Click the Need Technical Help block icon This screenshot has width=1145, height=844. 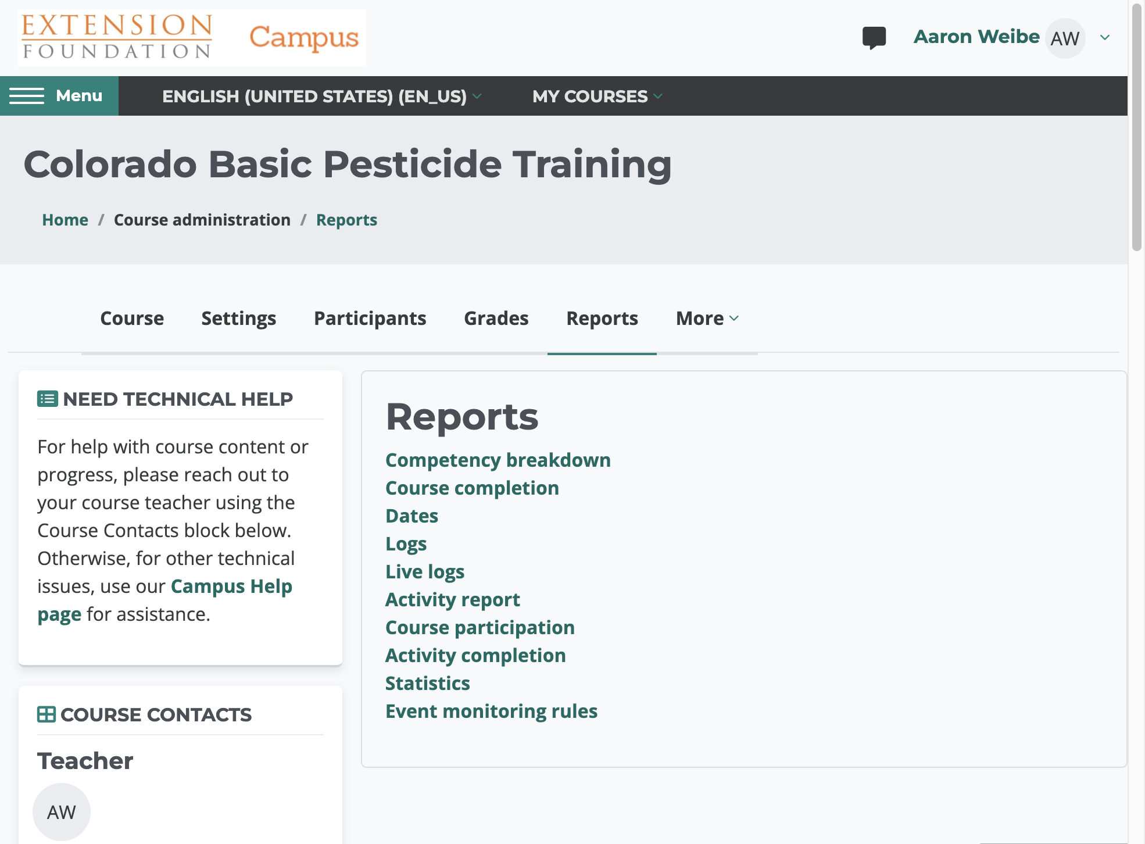pos(47,399)
